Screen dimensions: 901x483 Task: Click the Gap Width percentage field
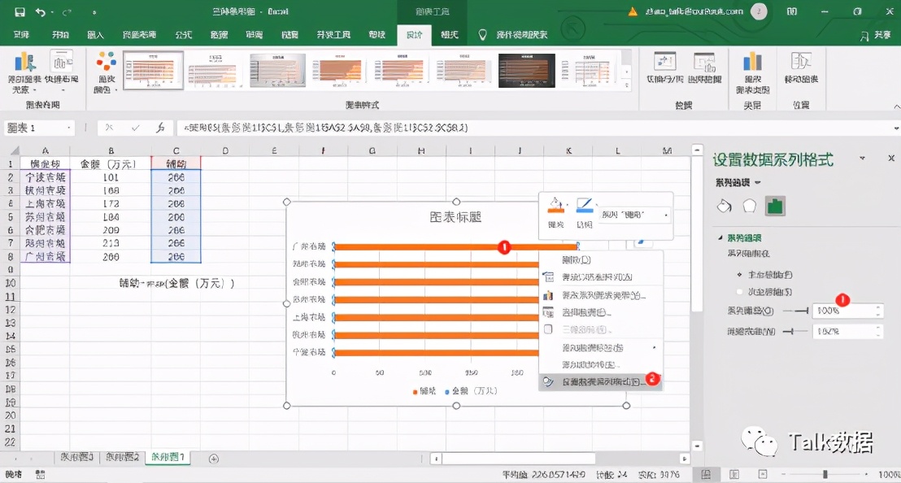pyautogui.click(x=843, y=332)
